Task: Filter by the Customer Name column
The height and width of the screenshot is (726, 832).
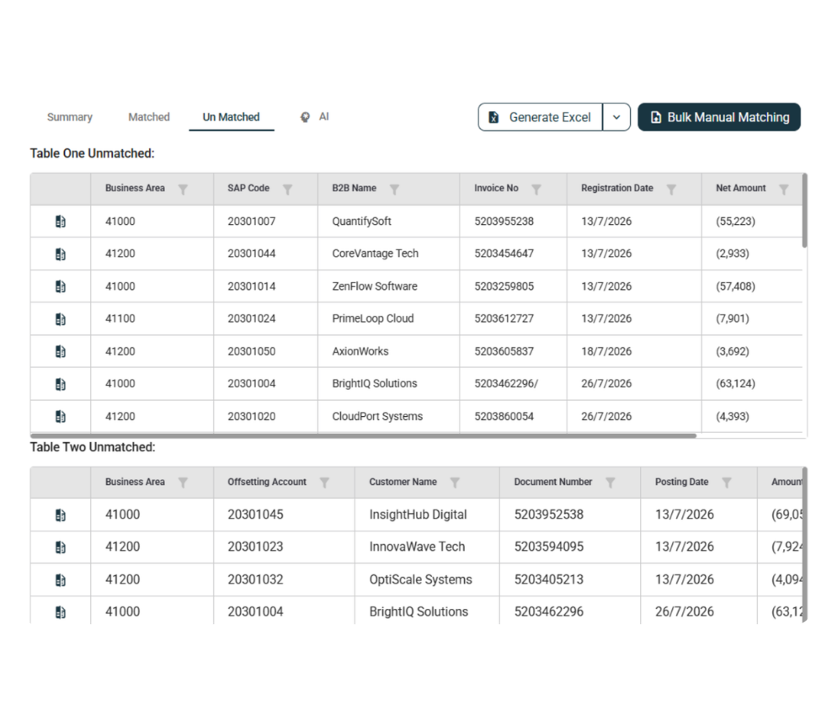Action: (x=455, y=483)
